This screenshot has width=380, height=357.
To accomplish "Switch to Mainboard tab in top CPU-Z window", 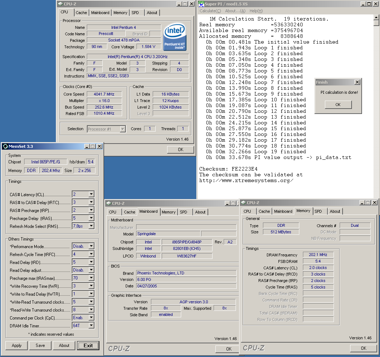I will pos(100,13).
